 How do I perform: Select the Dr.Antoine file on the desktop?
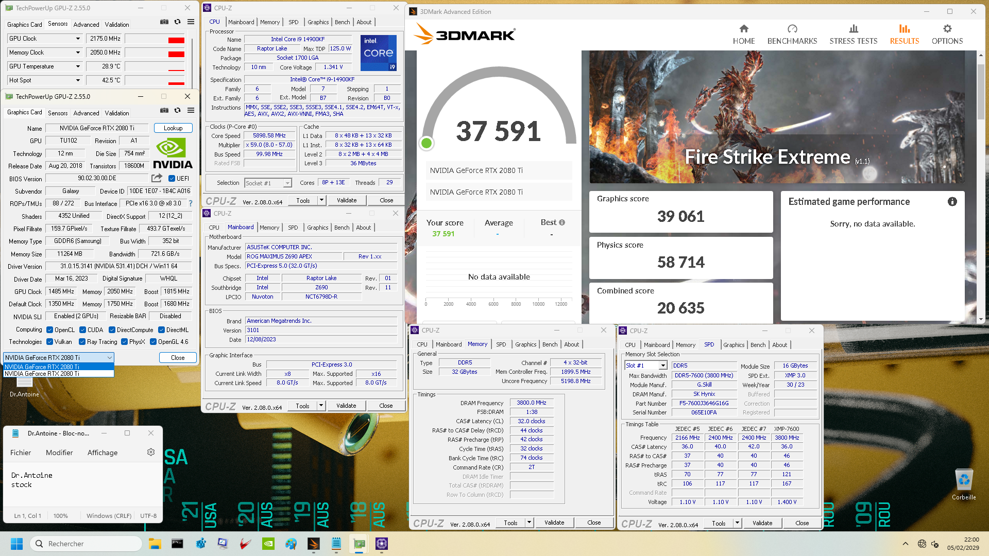pos(24,387)
